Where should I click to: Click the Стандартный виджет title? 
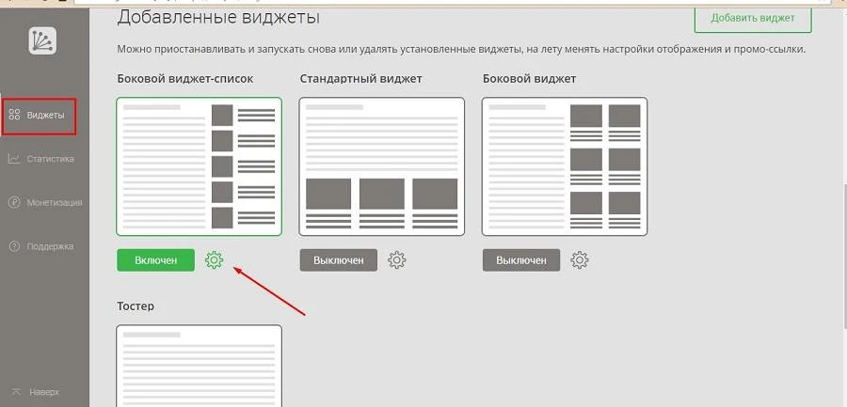[360, 79]
